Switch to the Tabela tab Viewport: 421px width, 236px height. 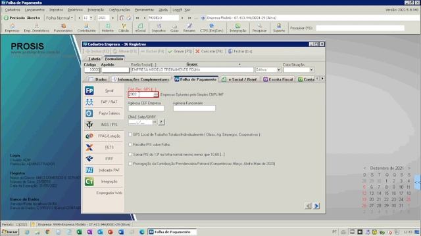point(94,59)
